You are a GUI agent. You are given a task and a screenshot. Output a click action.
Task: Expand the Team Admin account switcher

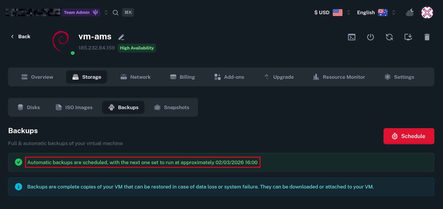pos(106,12)
